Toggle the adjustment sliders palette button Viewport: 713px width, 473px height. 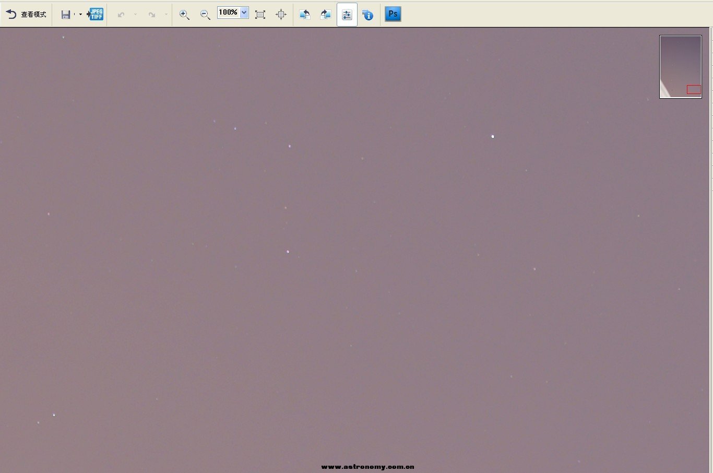point(347,15)
